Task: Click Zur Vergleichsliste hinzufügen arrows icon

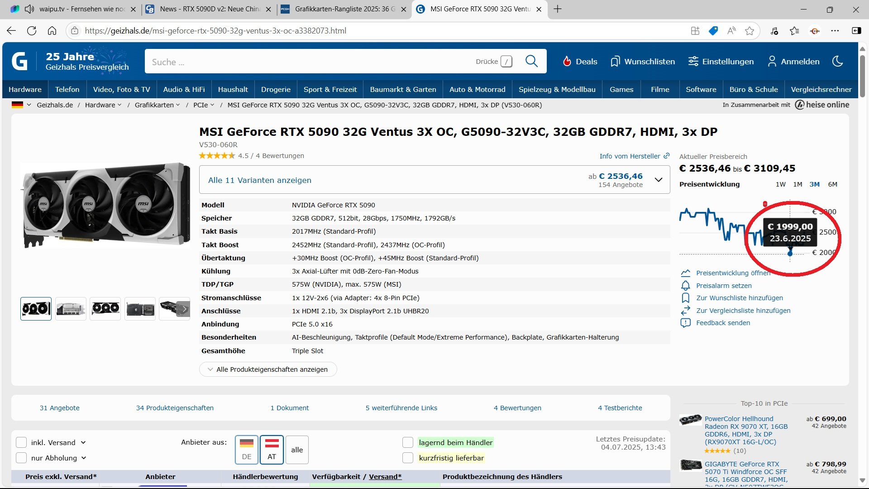Action: point(685,311)
